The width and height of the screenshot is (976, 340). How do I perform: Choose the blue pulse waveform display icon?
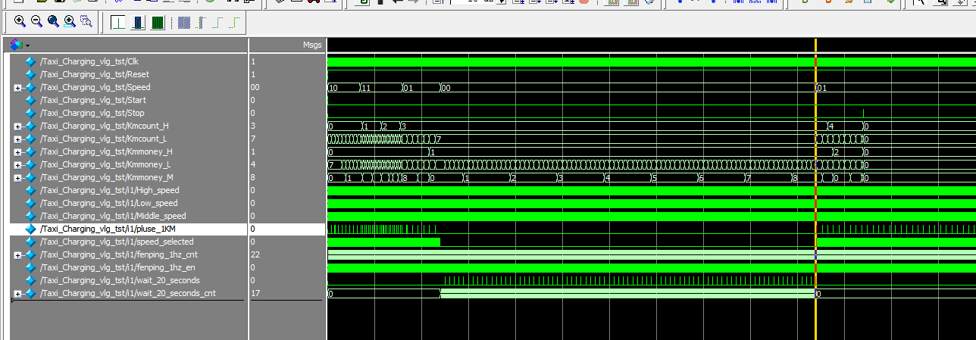138,23
